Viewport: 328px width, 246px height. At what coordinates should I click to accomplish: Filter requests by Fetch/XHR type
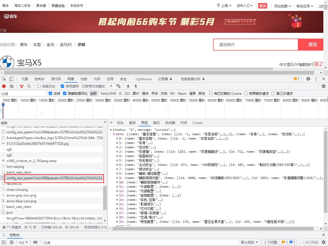(108, 93)
